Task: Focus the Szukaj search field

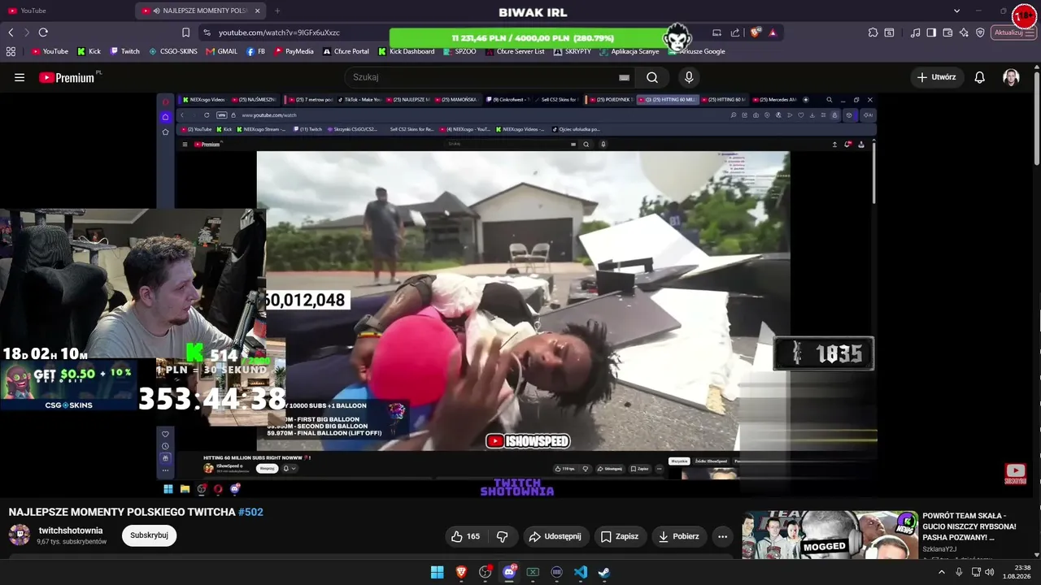Action: (485, 77)
